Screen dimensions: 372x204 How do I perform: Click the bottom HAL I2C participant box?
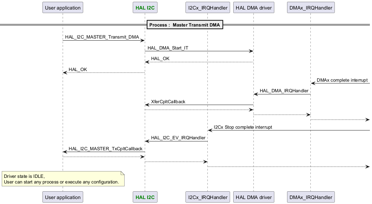pyautogui.click(x=145, y=197)
